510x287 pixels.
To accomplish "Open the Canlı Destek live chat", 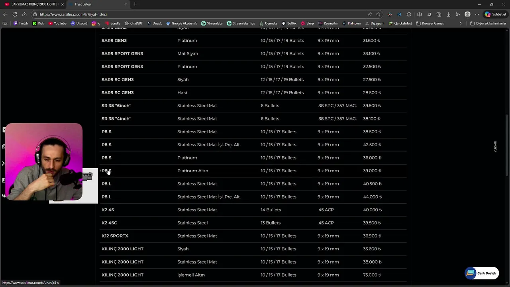I will [x=482, y=273].
